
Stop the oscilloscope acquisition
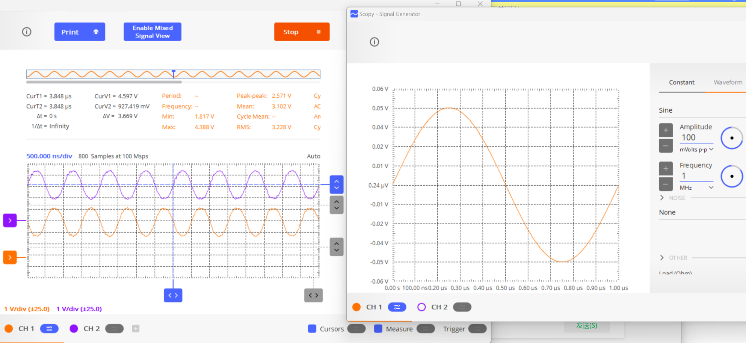[302, 32]
